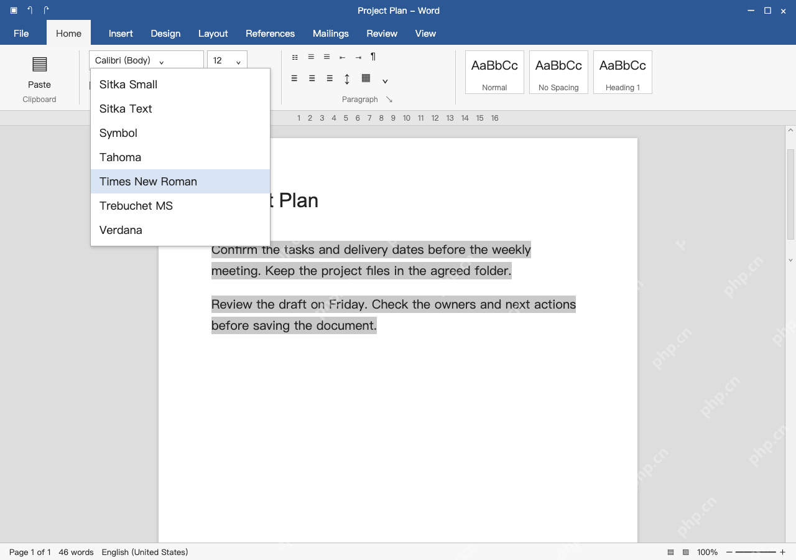Click the vertical scrollbar thumb
796x560 pixels.
(790, 194)
